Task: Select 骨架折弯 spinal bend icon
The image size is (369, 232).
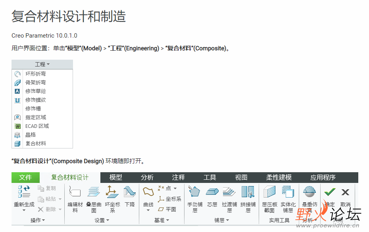Action: click(x=17, y=83)
